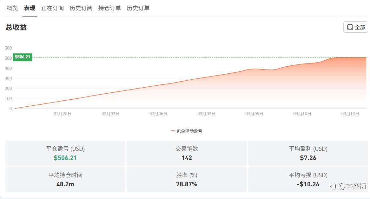Click the calendar icon in 全部 button
Viewport: 370px width, 199px height.
point(350,27)
